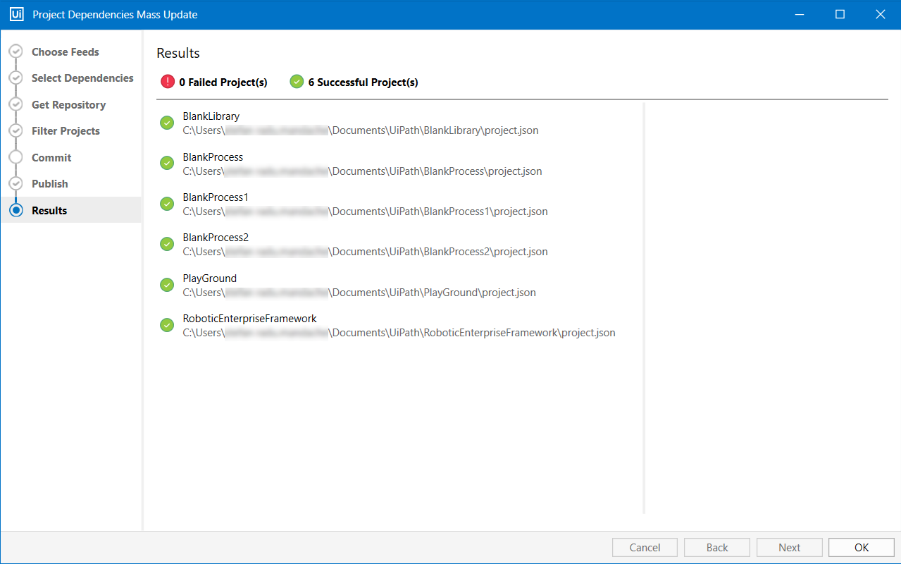Click the completed circle icon beside Choose Feeds
Image resolution: width=901 pixels, height=564 pixels.
pos(15,51)
